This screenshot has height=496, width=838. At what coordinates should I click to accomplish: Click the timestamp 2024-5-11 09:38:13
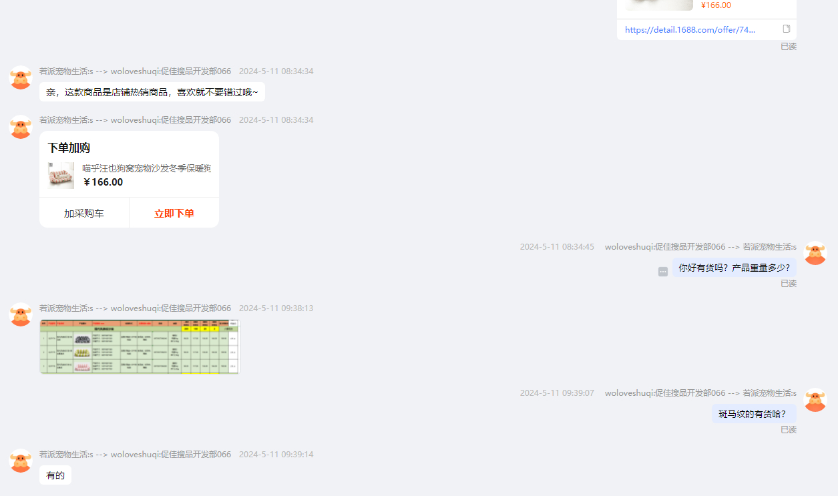point(276,308)
